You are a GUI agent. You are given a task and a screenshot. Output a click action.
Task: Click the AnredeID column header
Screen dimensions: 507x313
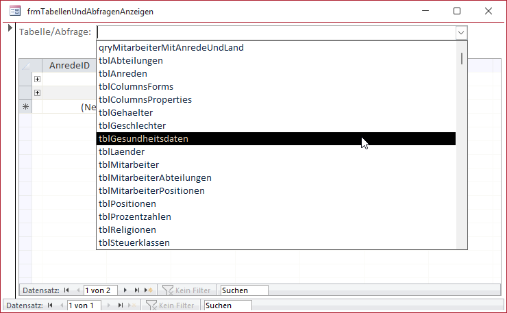tap(69, 66)
